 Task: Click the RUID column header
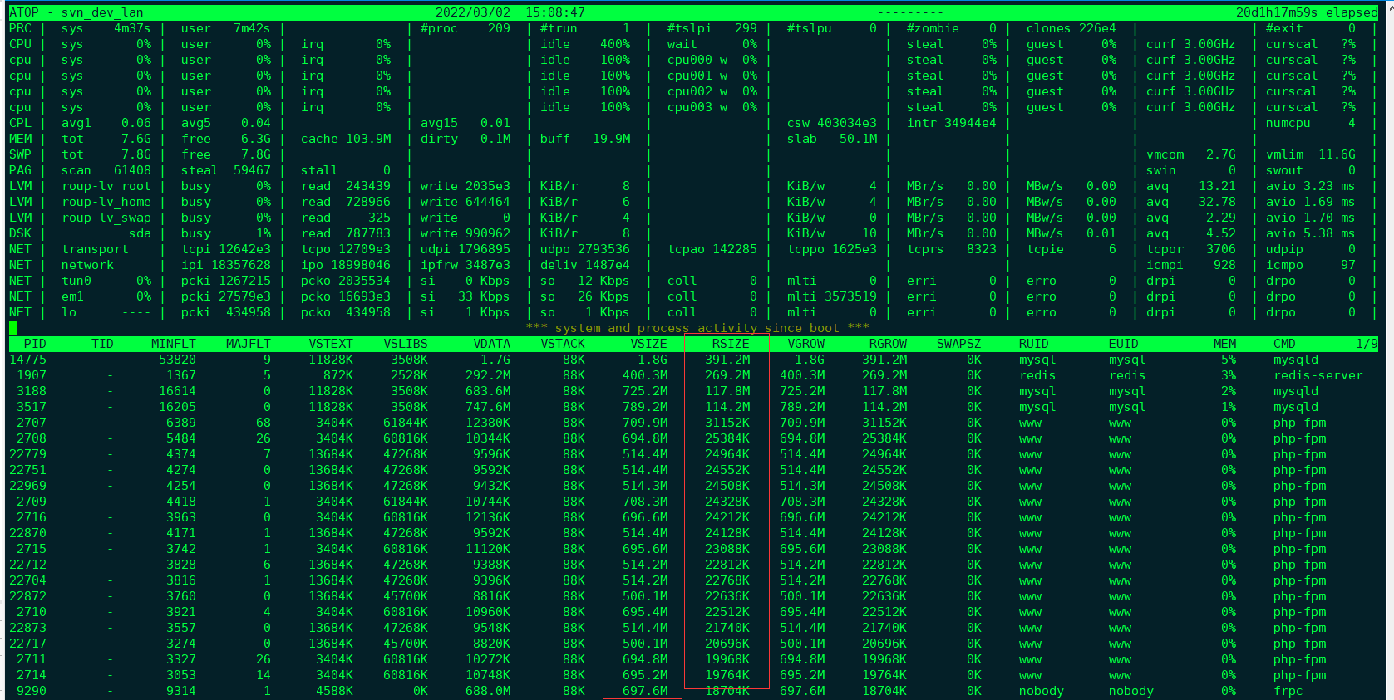tap(1034, 344)
